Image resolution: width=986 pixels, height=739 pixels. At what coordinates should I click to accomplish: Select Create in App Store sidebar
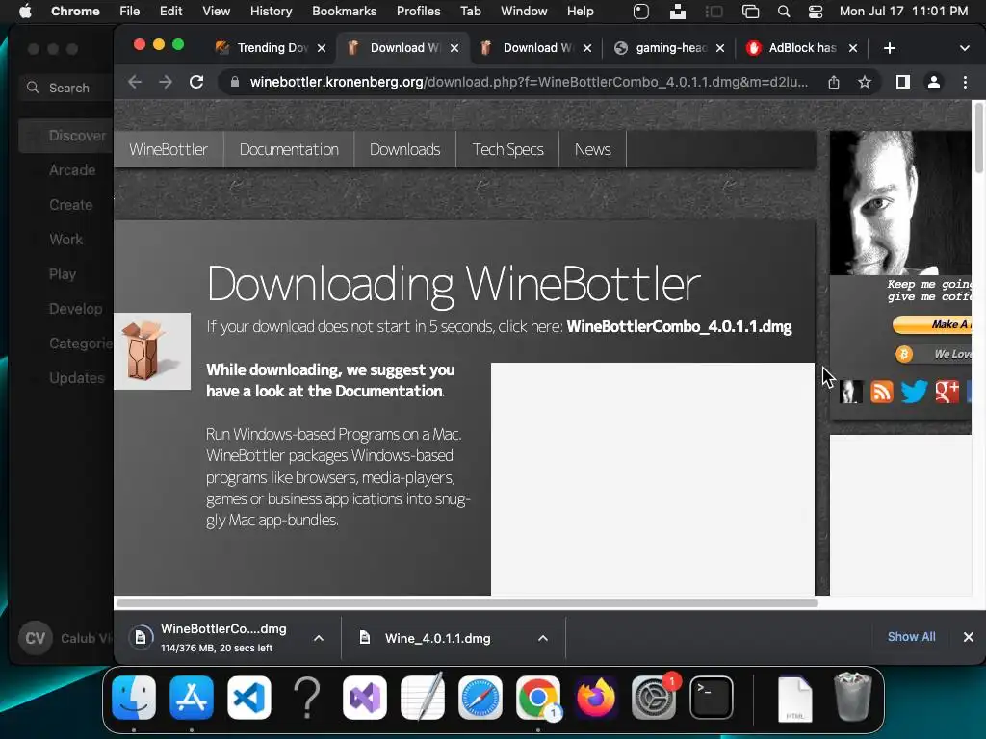point(70,205)
